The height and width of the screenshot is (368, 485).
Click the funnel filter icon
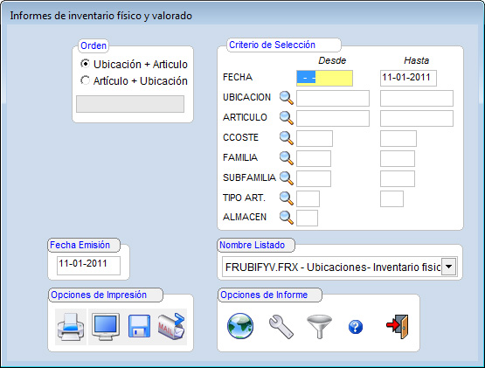(x=319, y=327)
